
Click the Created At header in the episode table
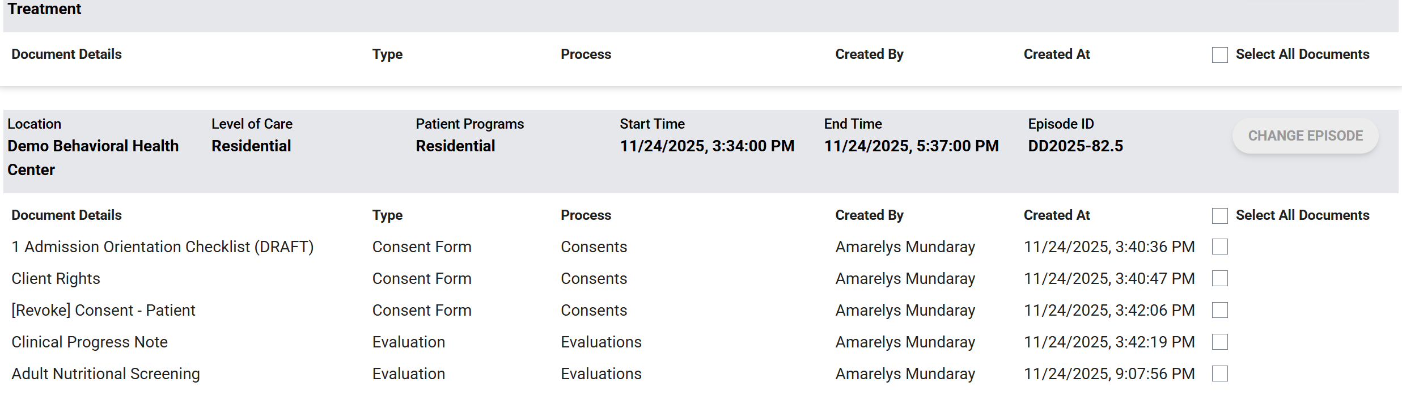point(1056,215)
